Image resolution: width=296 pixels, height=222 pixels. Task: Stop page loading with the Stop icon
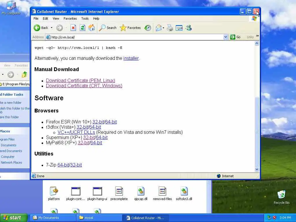(x=73, y=28)
